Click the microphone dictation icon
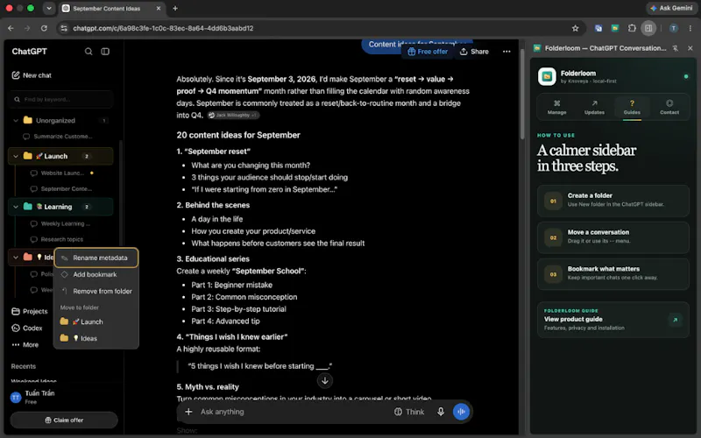 pos(441,412)
